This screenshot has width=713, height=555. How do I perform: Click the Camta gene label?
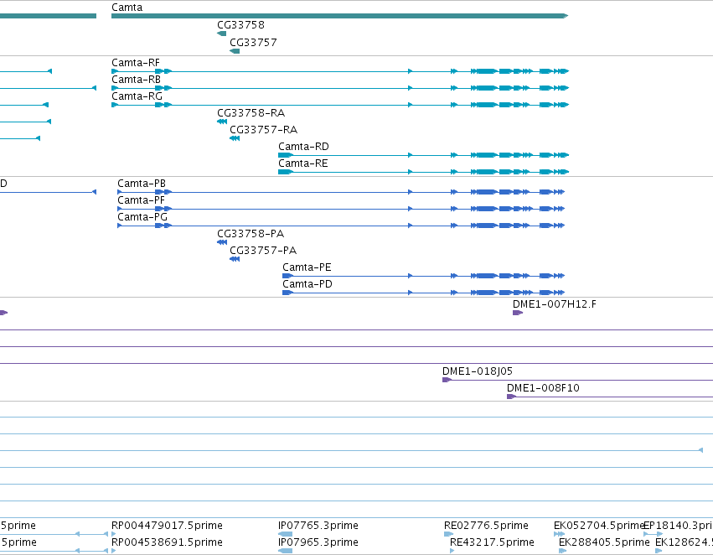tap(127, 8)
